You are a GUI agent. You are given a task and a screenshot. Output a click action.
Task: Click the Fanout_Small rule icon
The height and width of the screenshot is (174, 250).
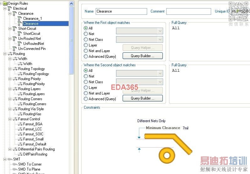(x=20, y=139)
